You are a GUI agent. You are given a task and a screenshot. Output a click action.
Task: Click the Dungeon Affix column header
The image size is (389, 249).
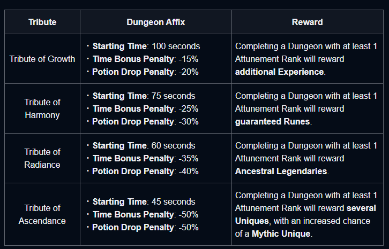coord(155,22)
